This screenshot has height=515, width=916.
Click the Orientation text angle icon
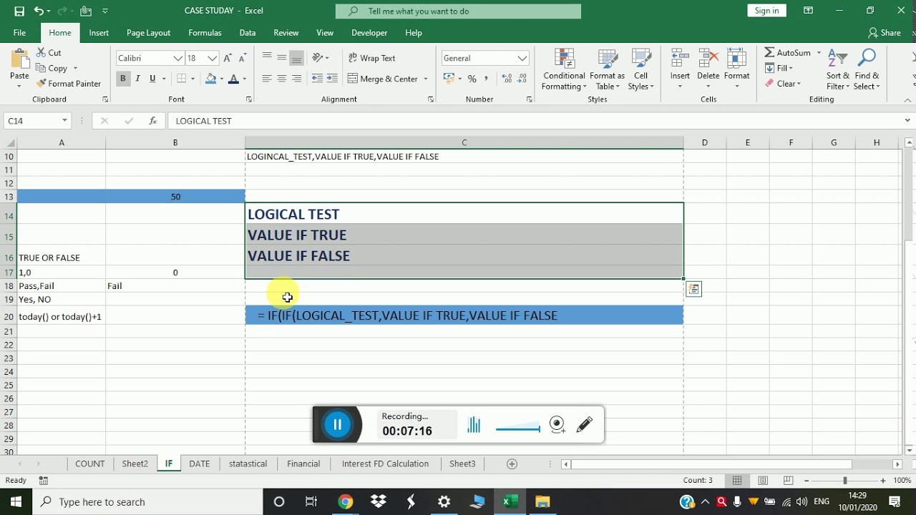(x=318, y=58)
